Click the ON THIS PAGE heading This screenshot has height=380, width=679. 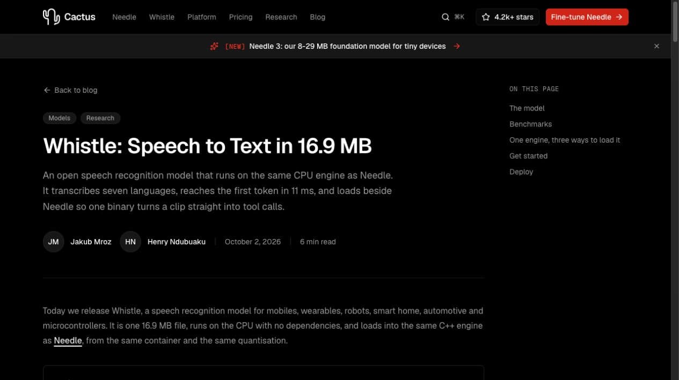point(534,89)
